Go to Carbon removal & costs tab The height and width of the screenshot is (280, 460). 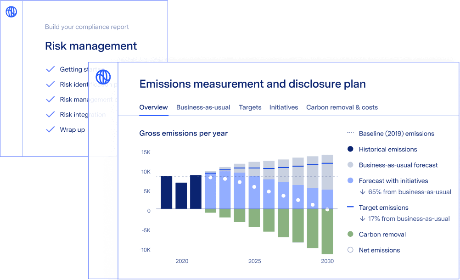pos(342,107)
